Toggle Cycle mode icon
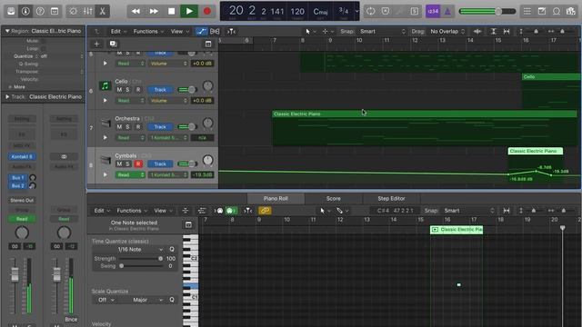The image size is (582, 327). [370, 11]
